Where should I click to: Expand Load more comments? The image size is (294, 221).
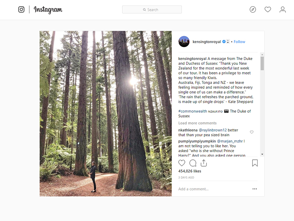tap(197, 123)
